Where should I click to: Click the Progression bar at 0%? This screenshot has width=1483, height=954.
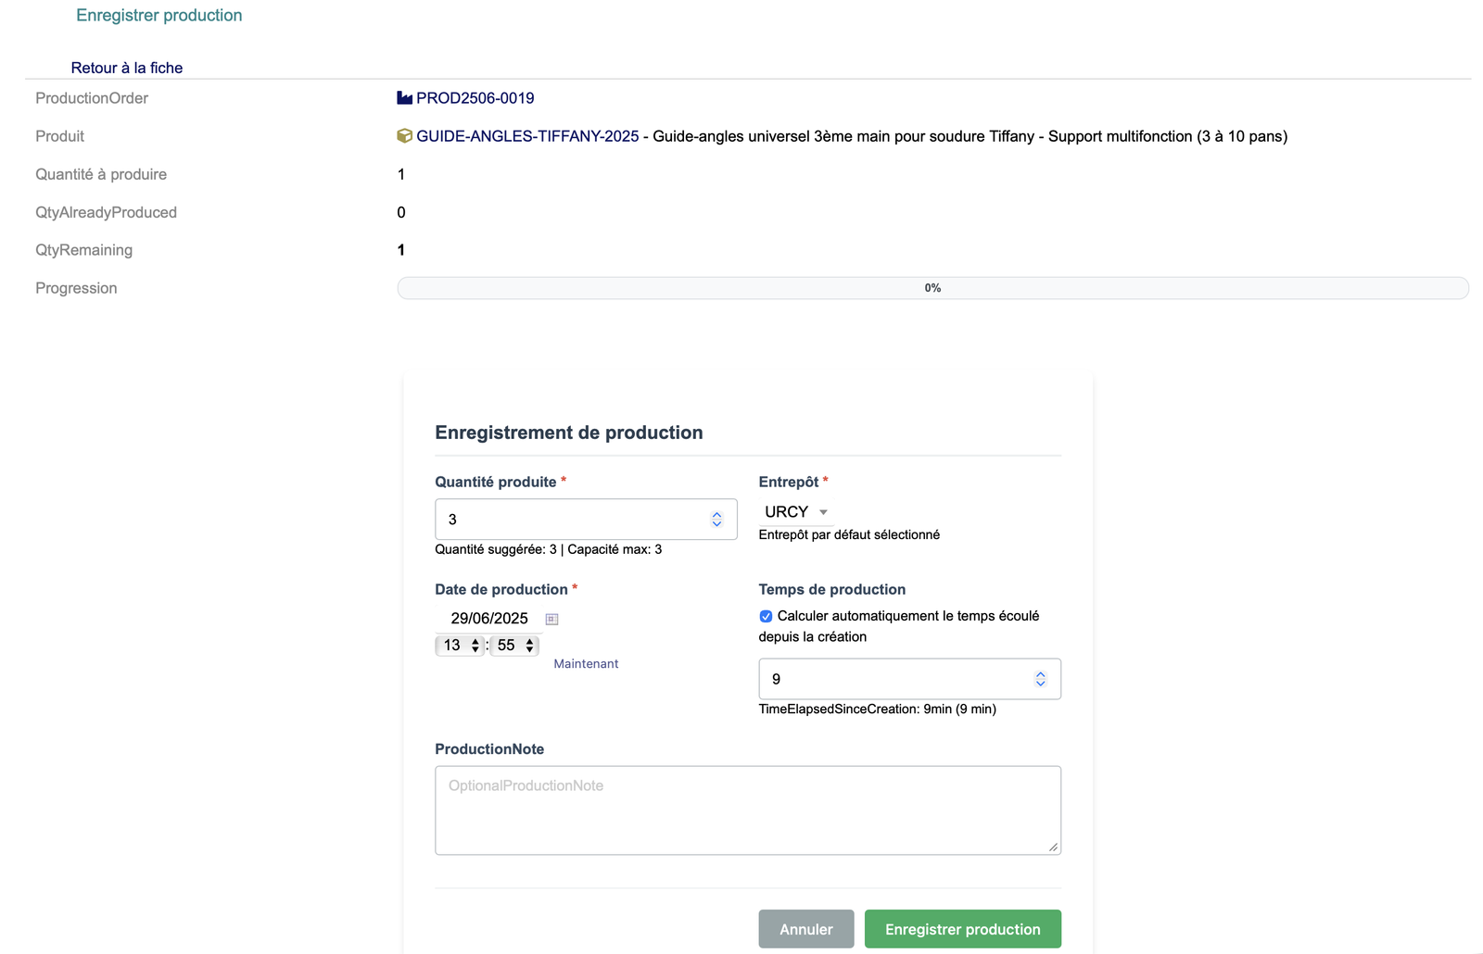pyautogui.click(x=932, y=288)
